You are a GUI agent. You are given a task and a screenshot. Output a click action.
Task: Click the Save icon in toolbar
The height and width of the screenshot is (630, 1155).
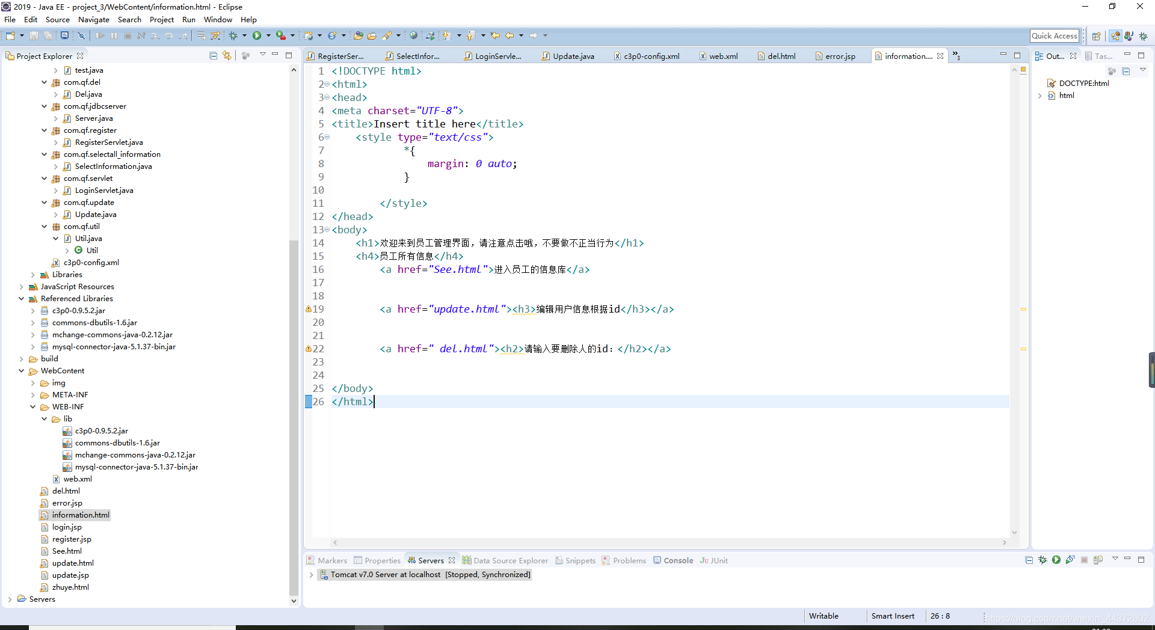coord(34,36)
